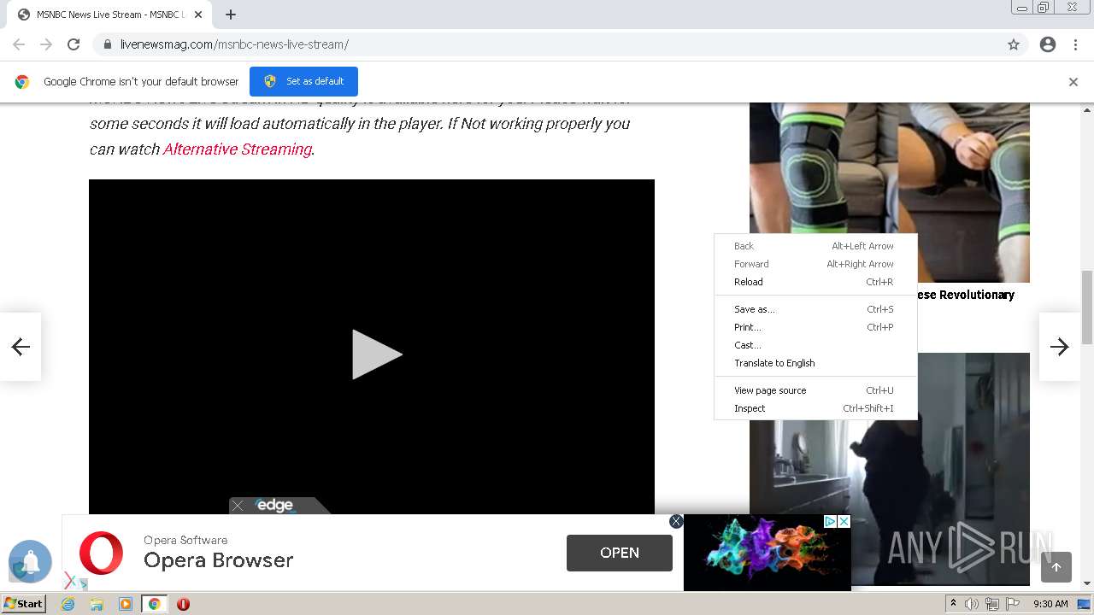Viewport: 1094px width, 615px height.
Task: Click the 9:30 AM taskbar clock
Action: (x=1051, y=604)
